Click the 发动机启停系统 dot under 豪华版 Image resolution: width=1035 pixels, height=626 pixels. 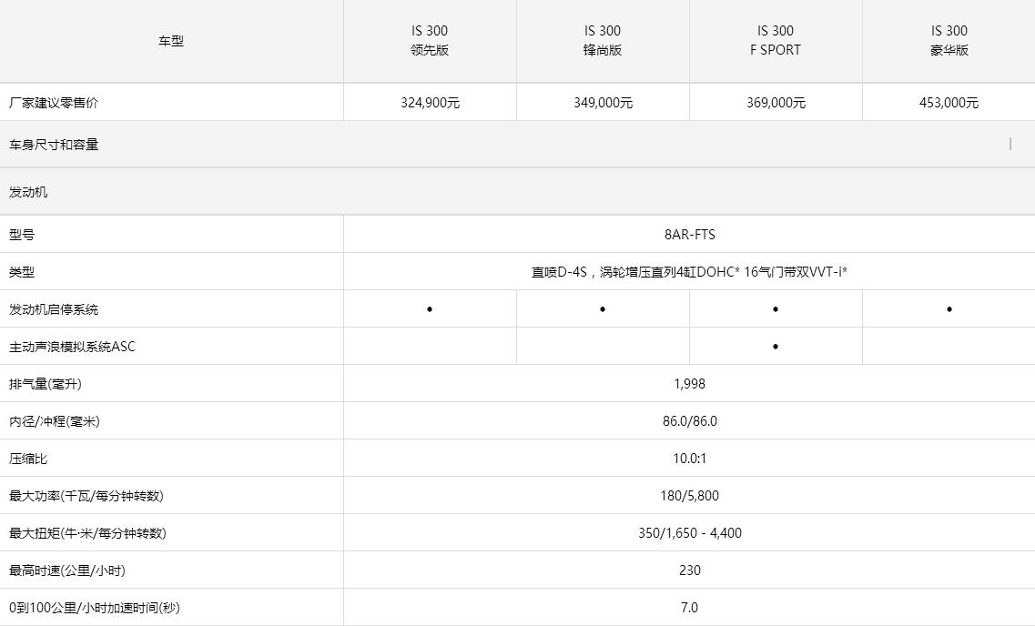[x=949, y=308]
